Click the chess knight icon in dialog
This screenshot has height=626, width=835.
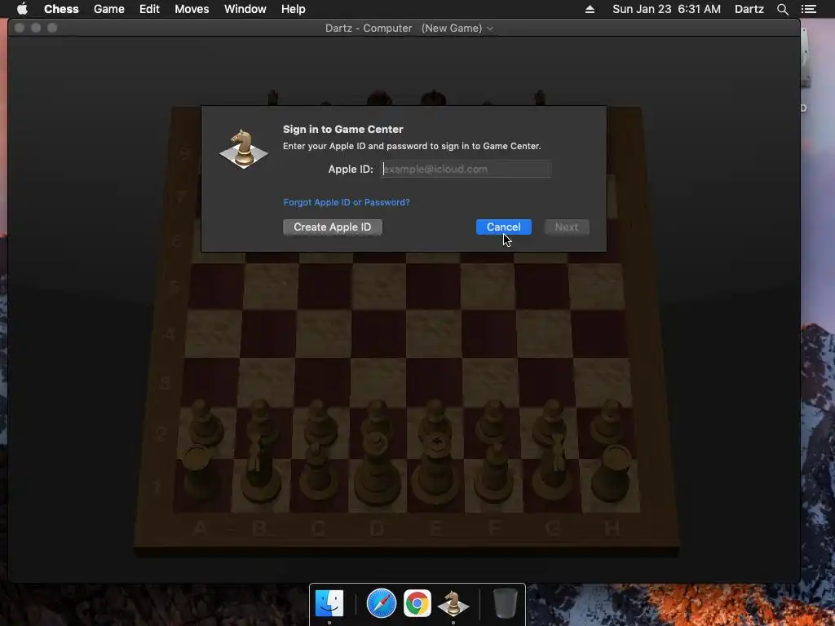point(243,149)
